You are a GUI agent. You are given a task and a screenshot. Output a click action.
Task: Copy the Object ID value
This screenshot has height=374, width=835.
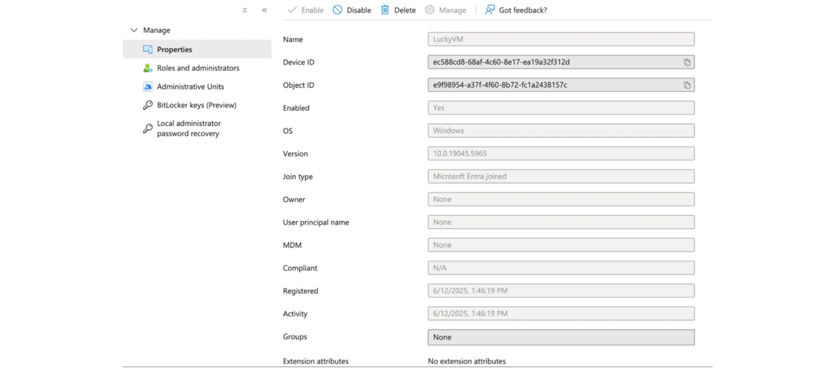[x=687, y=85]
